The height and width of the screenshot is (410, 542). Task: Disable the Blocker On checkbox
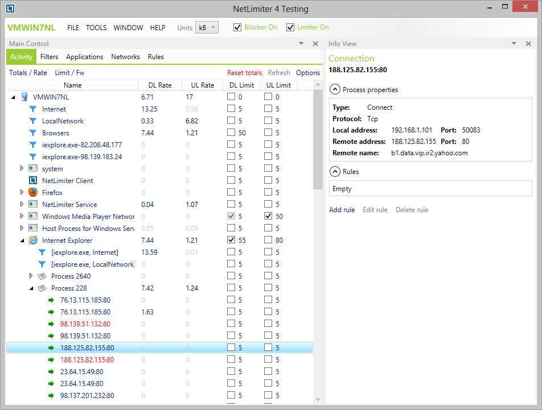tap(238, 27)
